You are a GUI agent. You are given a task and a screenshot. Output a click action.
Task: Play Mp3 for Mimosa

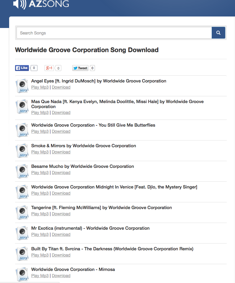pyautogui.click(x=40, y=276)
